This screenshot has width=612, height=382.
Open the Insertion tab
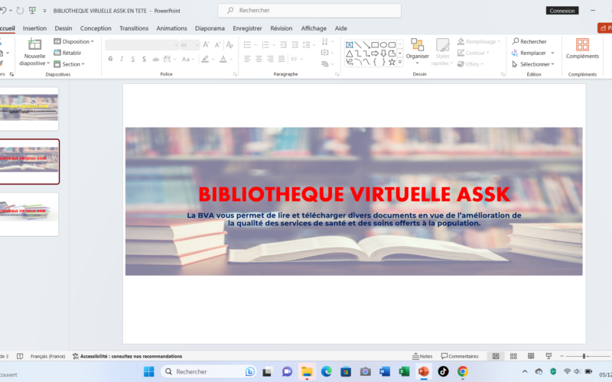pos(34,28)
